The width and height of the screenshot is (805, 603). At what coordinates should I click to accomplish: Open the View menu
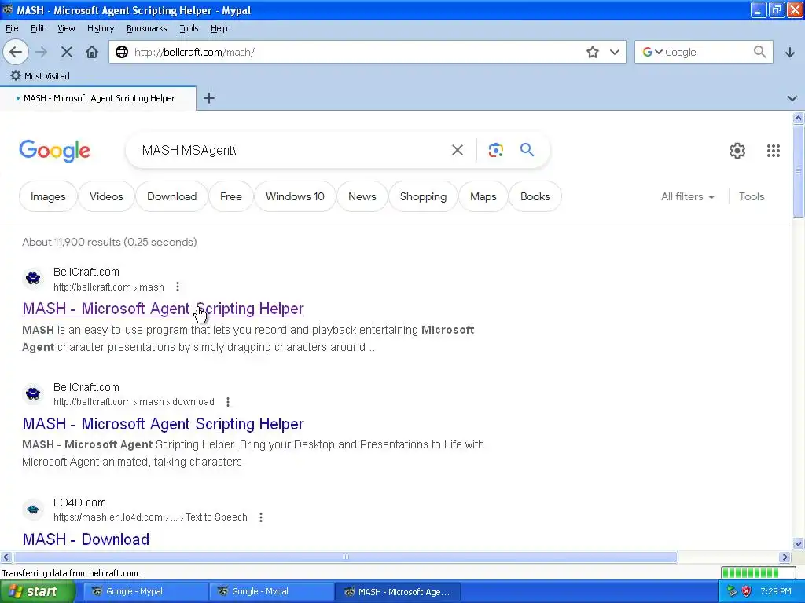pyautogui.click(x=66, y=28)
